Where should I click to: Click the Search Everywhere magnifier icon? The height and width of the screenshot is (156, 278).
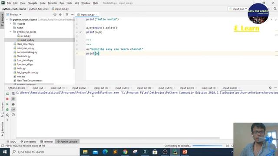275,9
